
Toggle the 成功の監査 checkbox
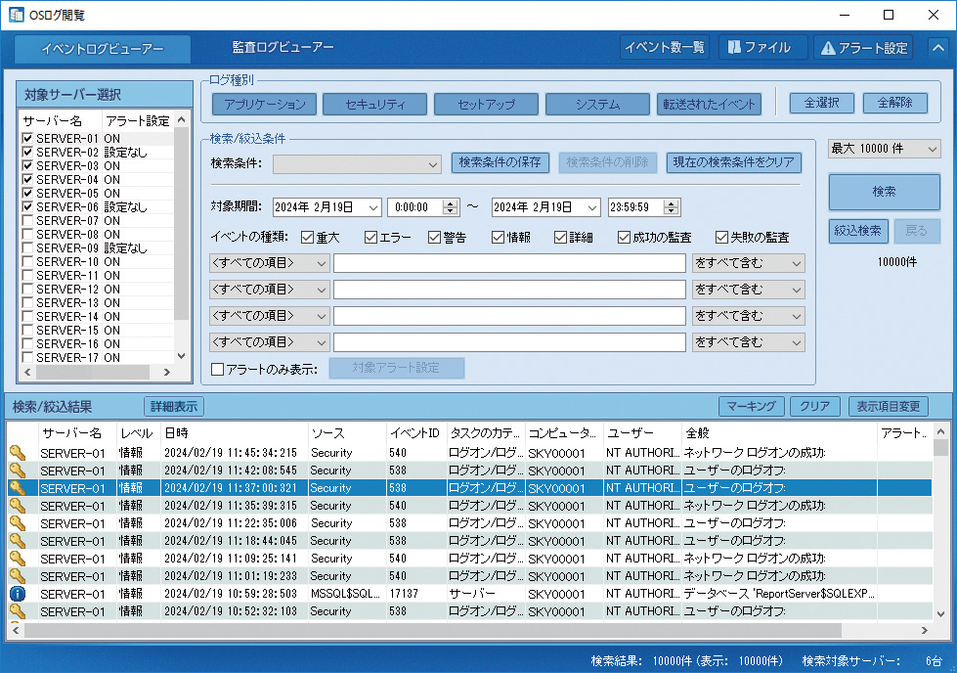point(624,237)
